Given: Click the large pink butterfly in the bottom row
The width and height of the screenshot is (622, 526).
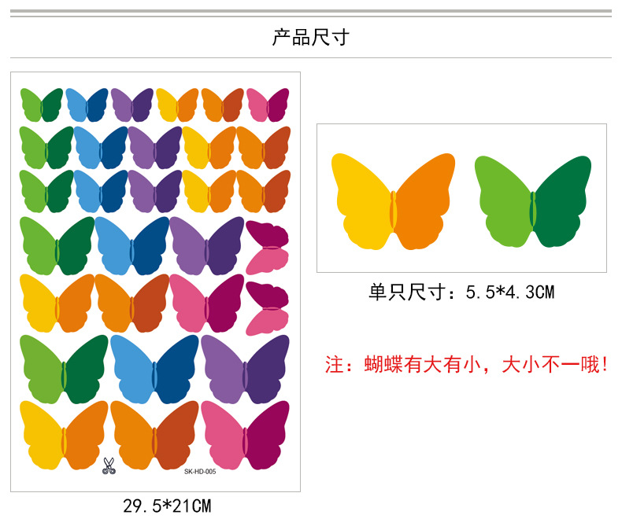Looking at the screenshot, I should coord(246,436).
